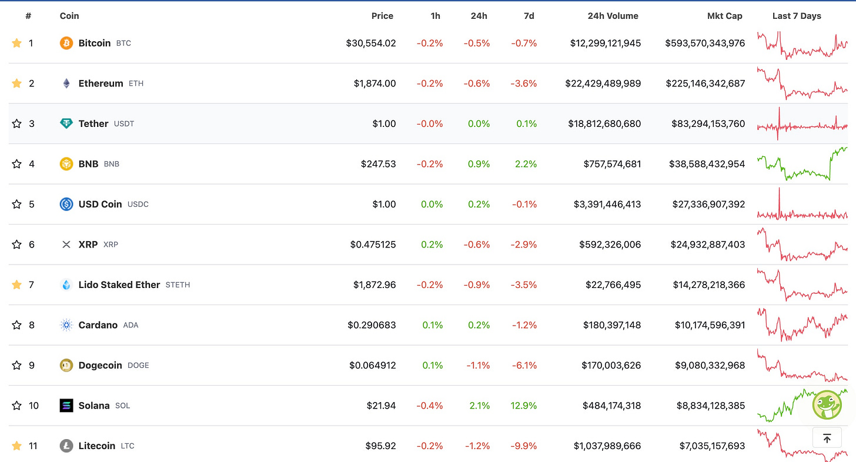856x462 pixels.
Task: Open the Bitcoin coin page link
Action: (95, 43)
